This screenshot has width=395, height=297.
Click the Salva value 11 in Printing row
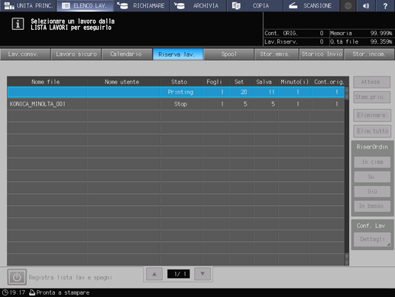271,92
